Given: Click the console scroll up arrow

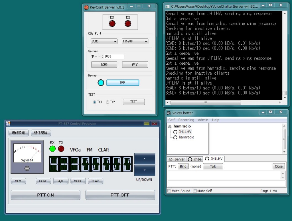Looking at the screenshot, I should [285, 13].
